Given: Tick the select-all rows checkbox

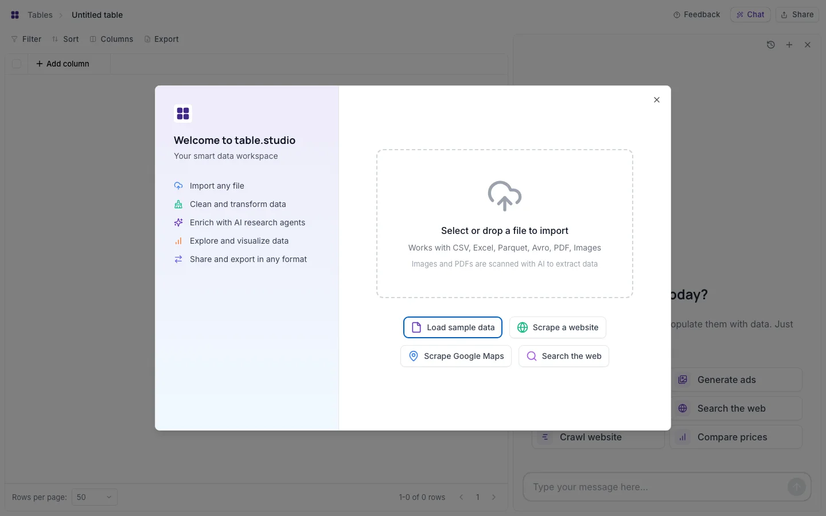Looking at the screenshot, I should click(x=17, y=64).
